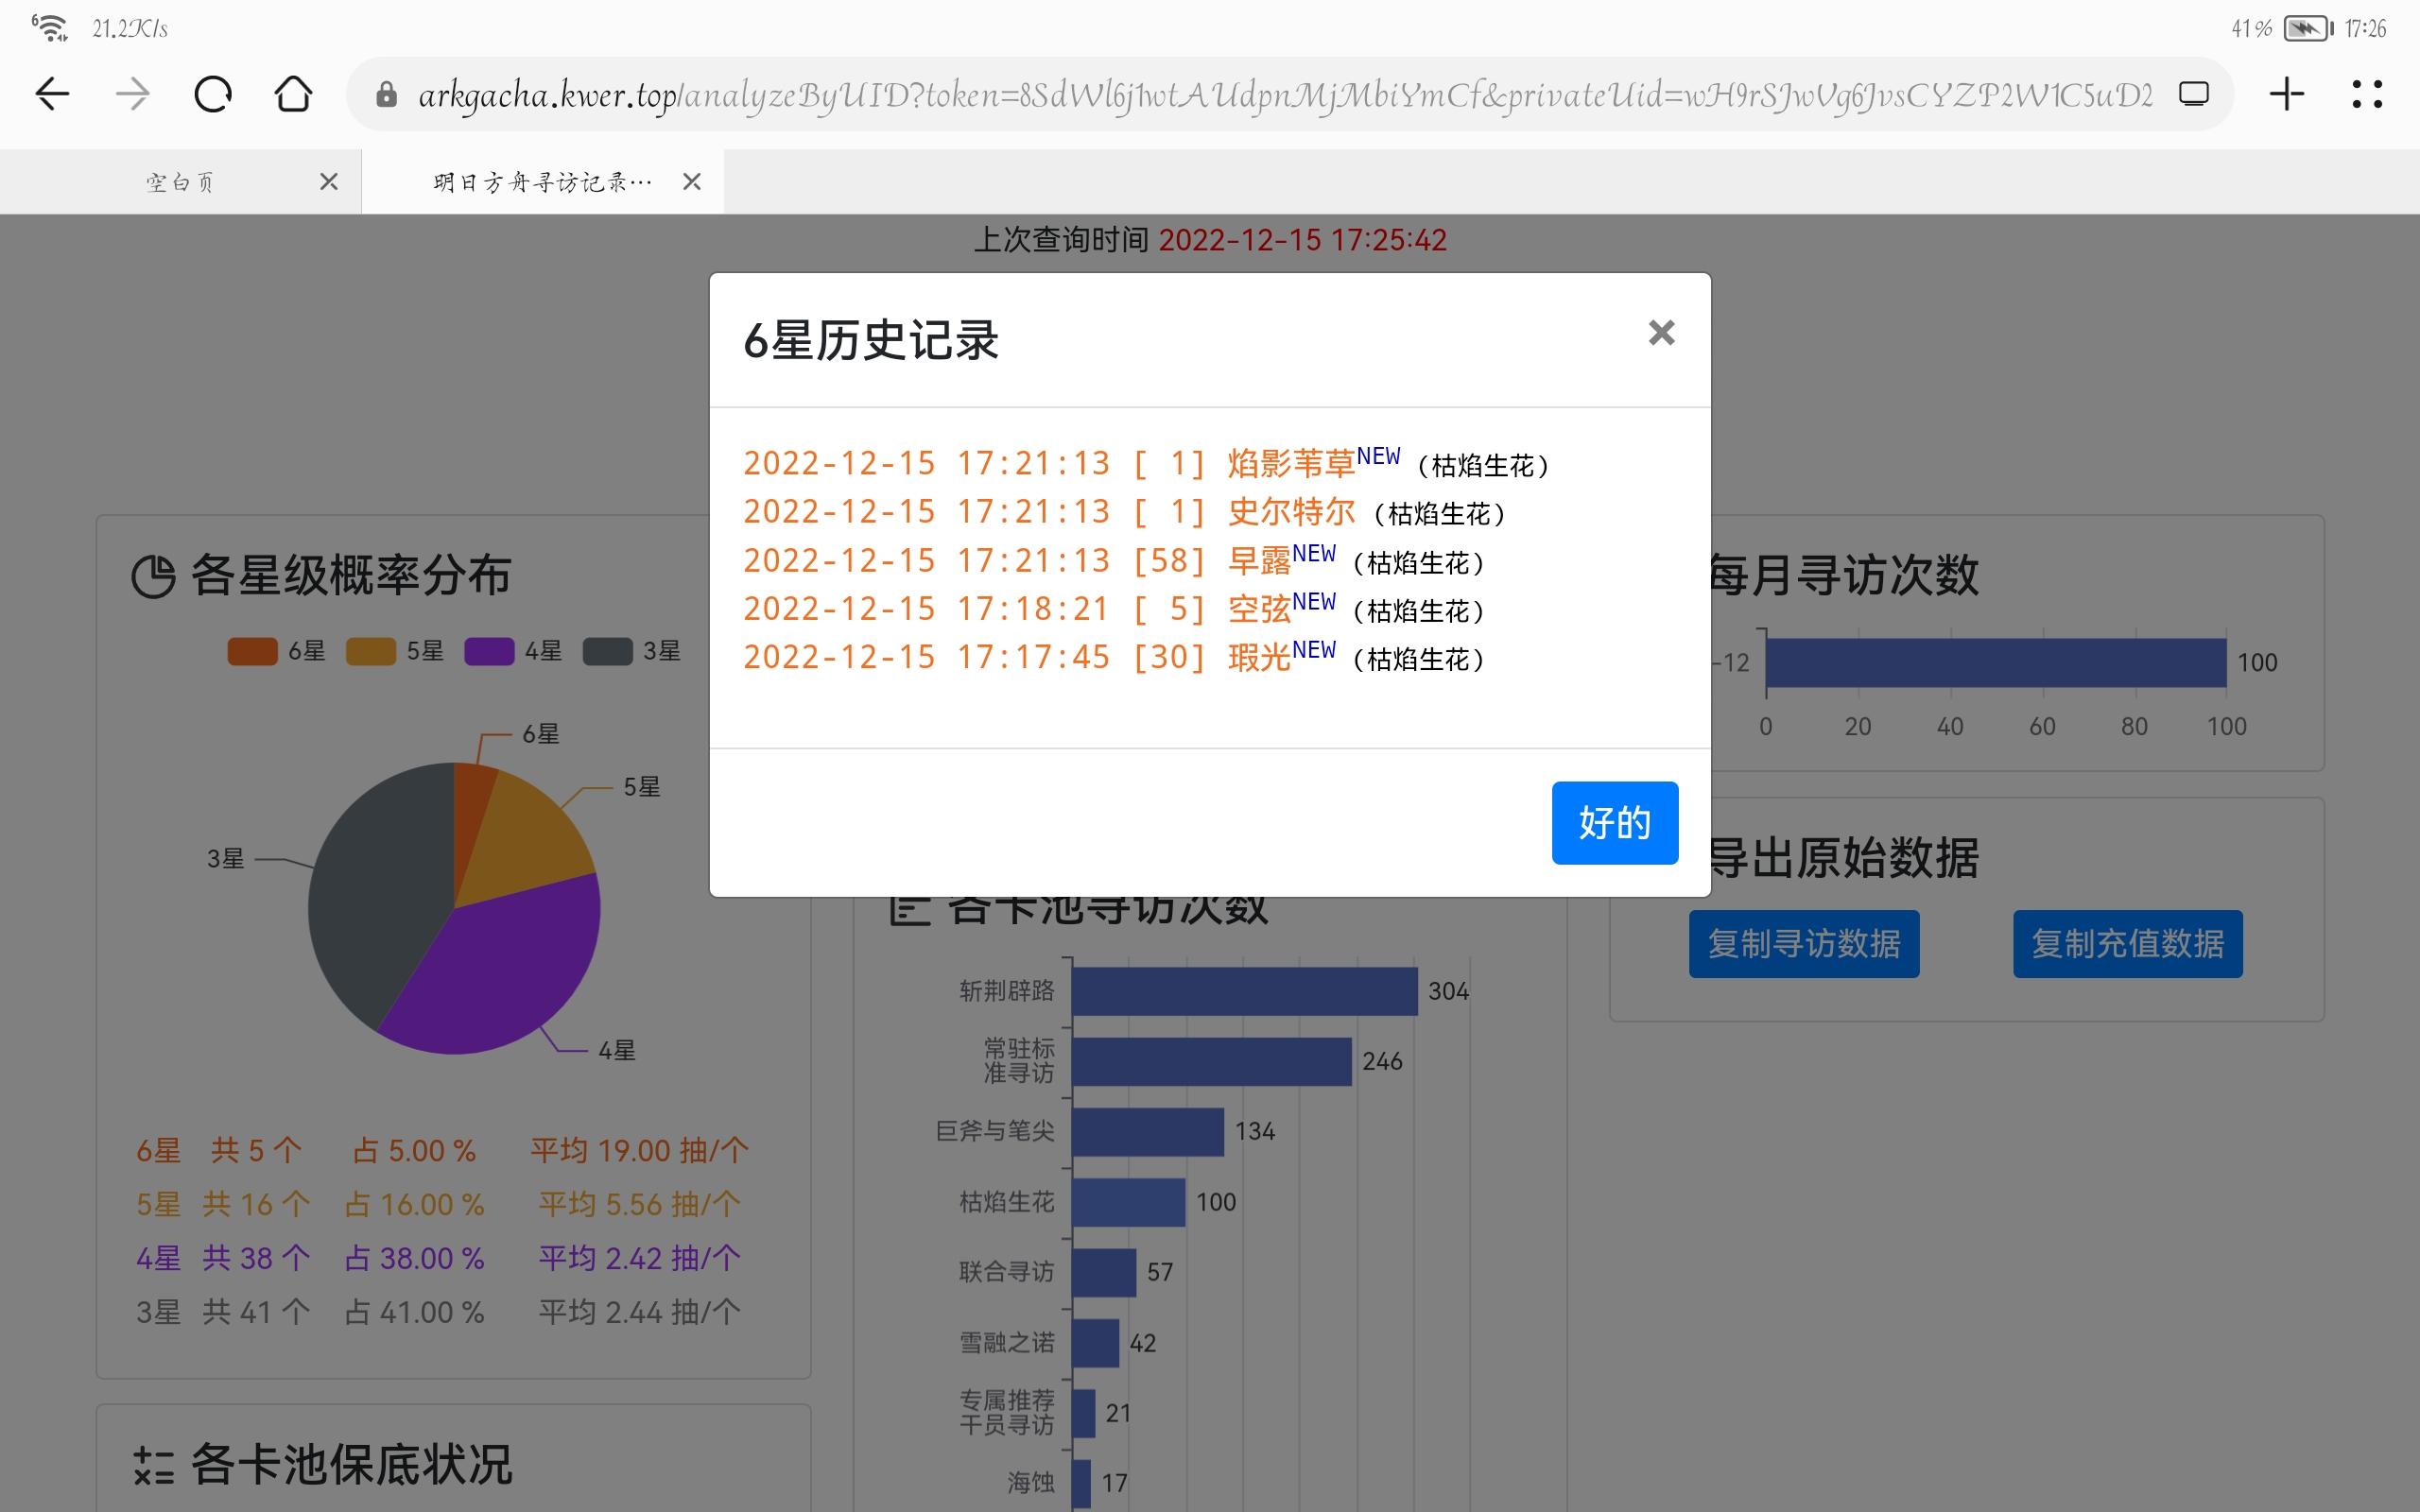Toggle the 4星 legend swatch

(489, 651)
